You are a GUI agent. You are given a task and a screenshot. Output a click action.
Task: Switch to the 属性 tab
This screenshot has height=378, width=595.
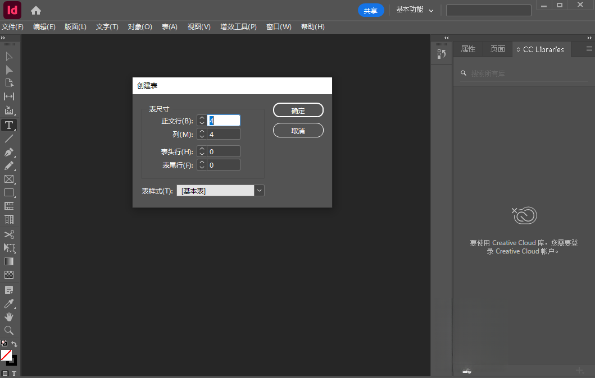pos(468,49)
